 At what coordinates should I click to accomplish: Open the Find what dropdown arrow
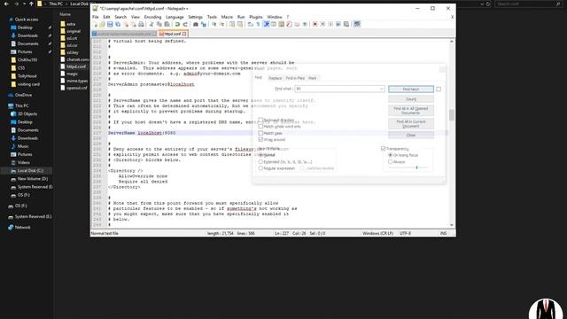(381, 89)
